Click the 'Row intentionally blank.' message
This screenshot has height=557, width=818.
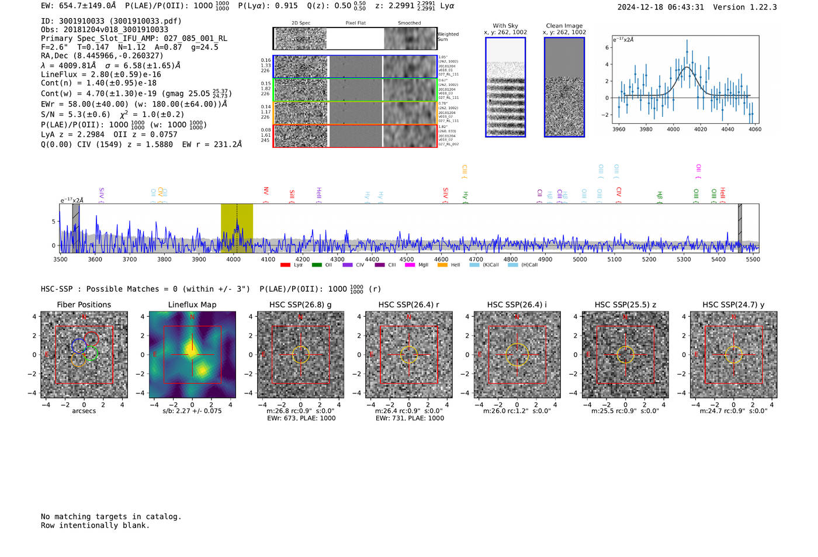click(95, 525)
